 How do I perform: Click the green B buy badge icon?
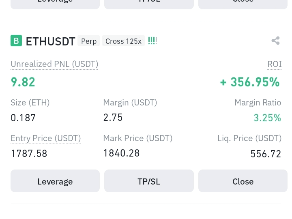point(16,41)
